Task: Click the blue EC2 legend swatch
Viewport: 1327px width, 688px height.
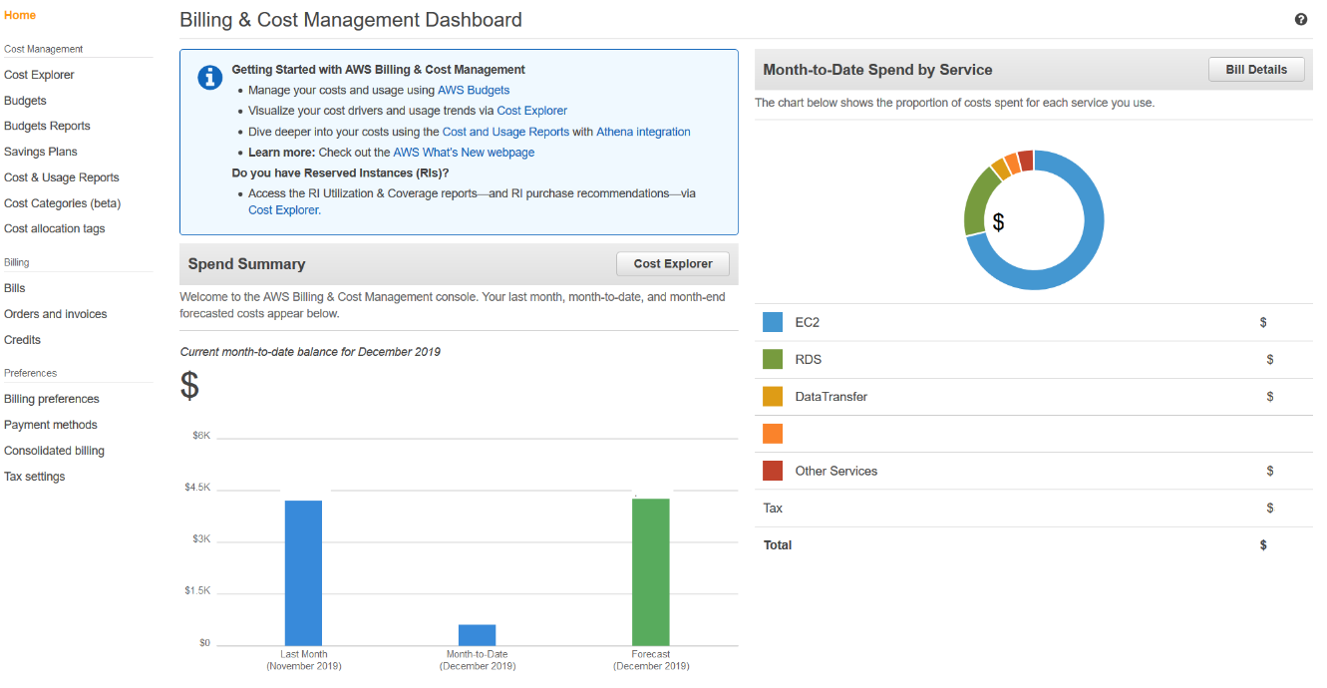Action: (773, 322)
